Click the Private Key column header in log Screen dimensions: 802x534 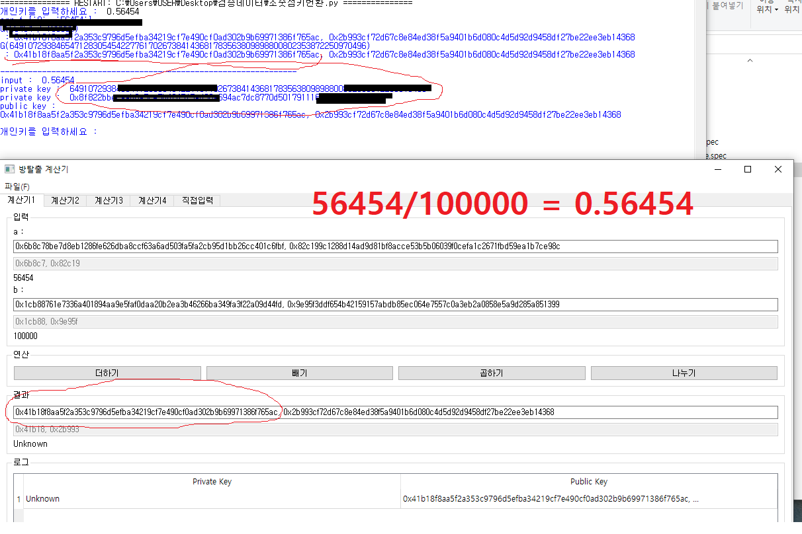(212, 482)
